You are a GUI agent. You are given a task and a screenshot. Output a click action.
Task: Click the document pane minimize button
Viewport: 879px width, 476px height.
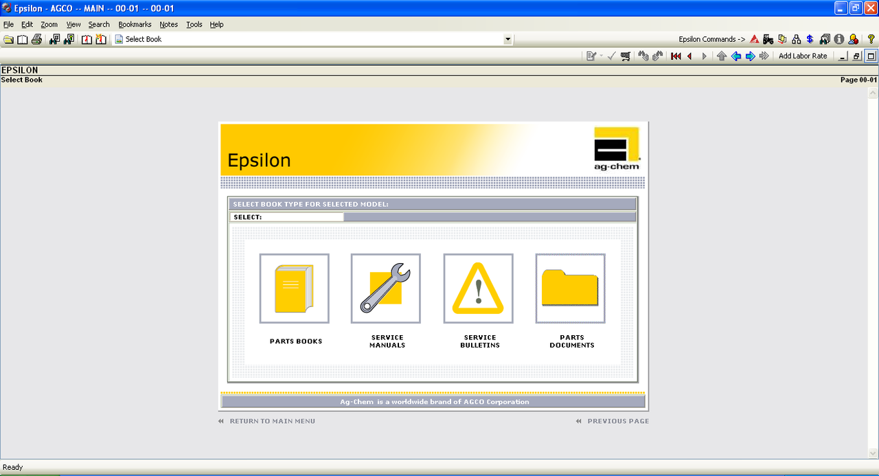click(844, 56)
